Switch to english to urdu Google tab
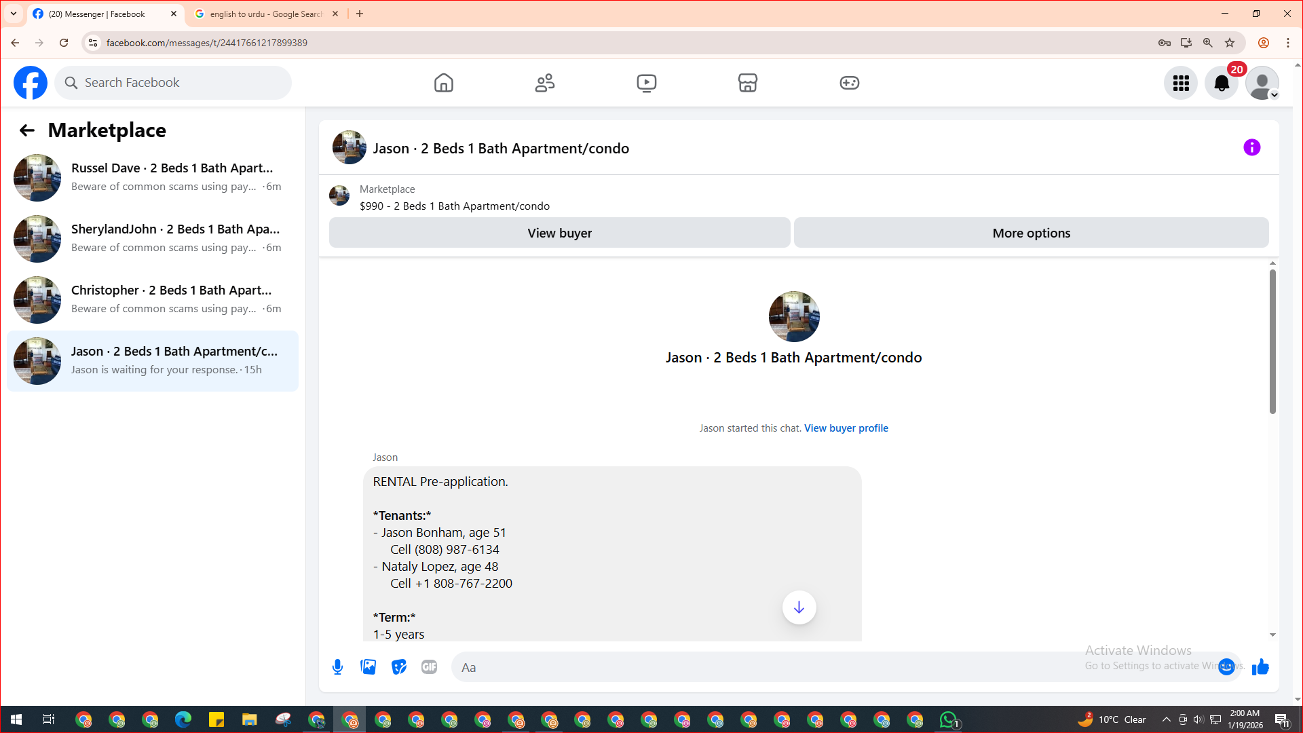This screenshot has width=1303, height=733. point(266,14)
